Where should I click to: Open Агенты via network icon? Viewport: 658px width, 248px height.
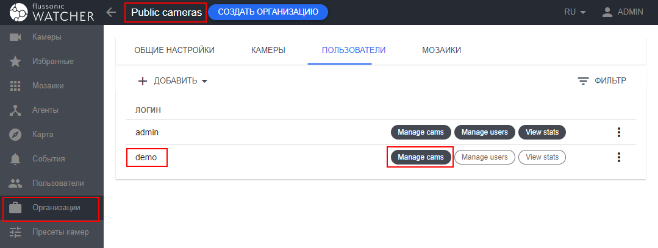coord(16,110)
